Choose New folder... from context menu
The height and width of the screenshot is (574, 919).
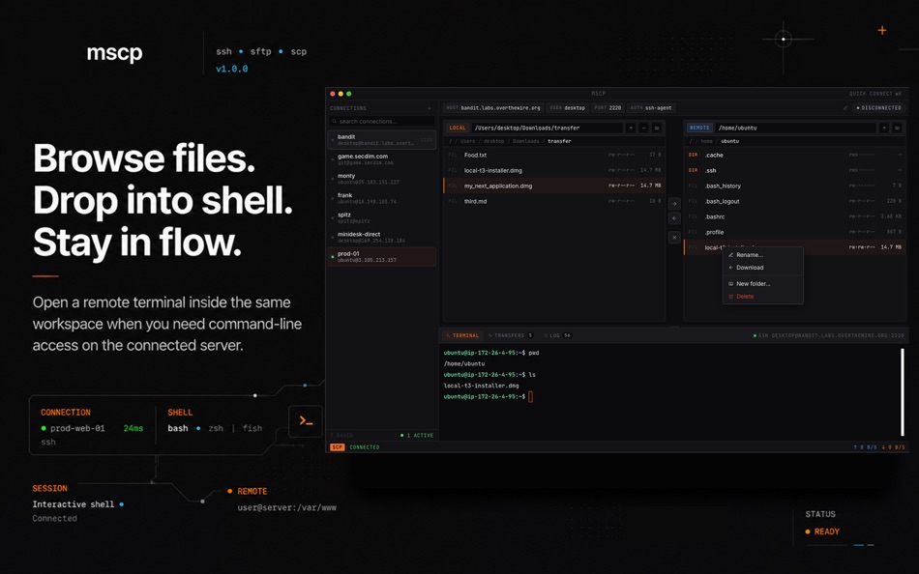coord(762,283)
